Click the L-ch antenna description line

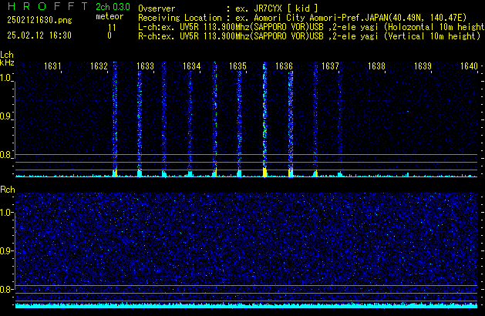(x=312, y=27)
